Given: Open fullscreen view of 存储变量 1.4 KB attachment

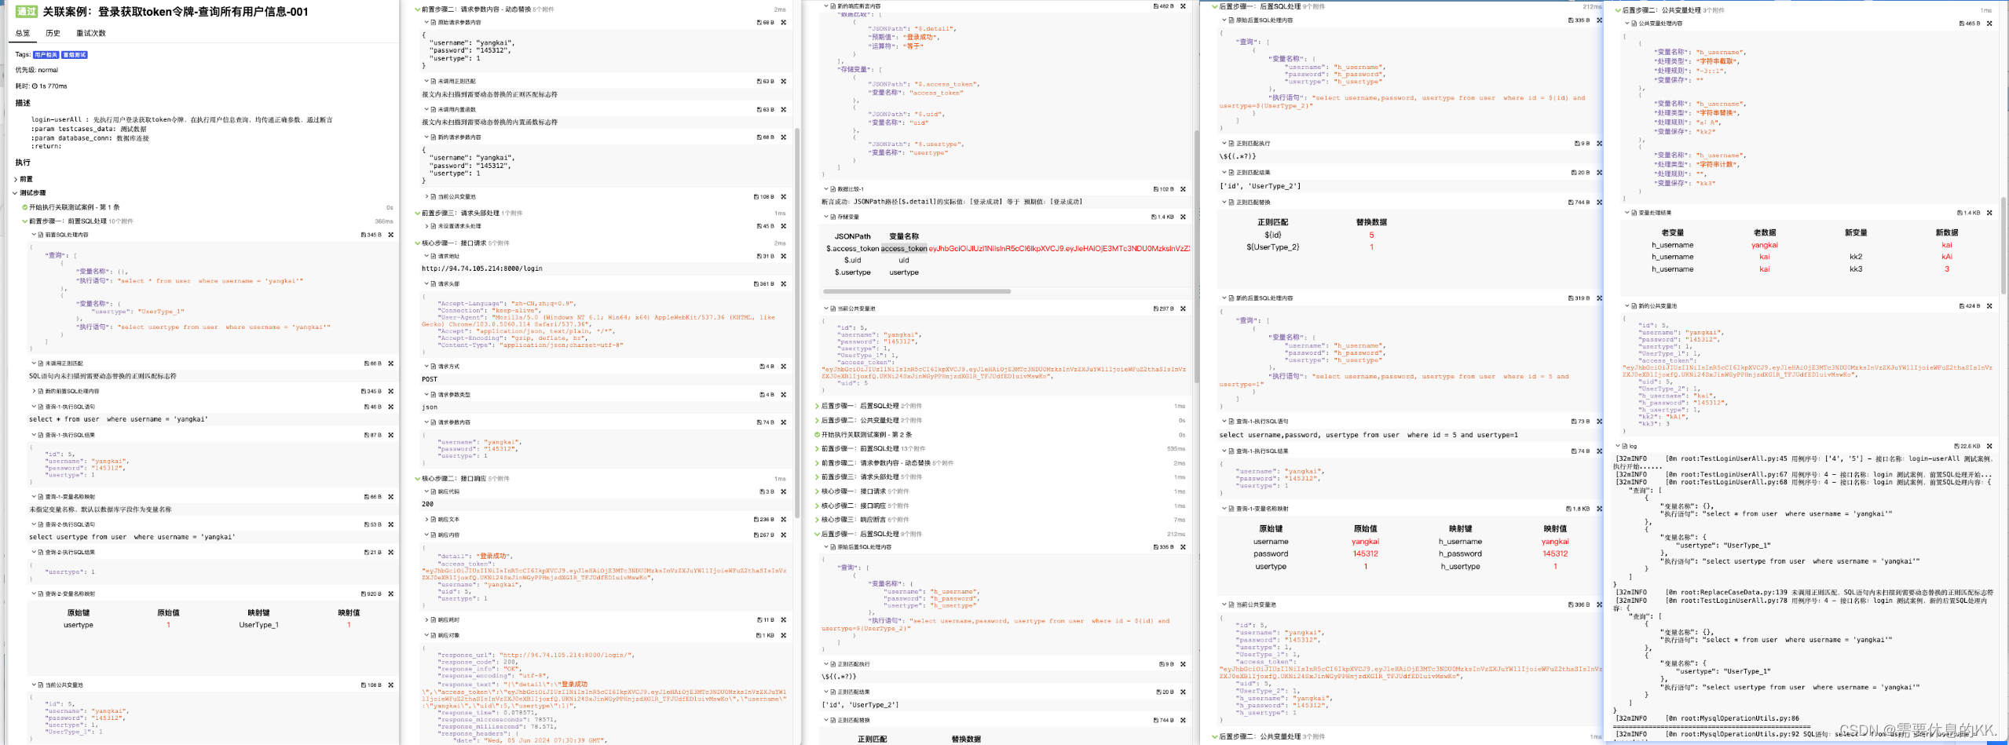Looking at the screenshot, I should pos(1184,217).
